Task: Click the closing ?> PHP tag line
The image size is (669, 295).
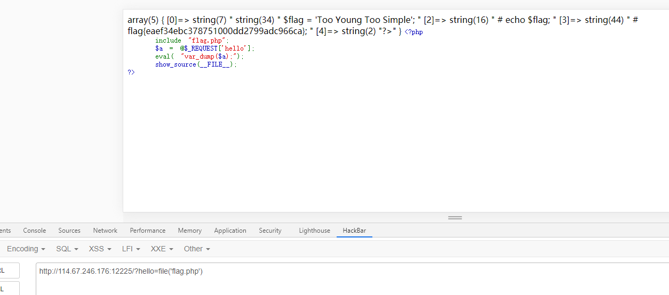Action: [131, 72]
